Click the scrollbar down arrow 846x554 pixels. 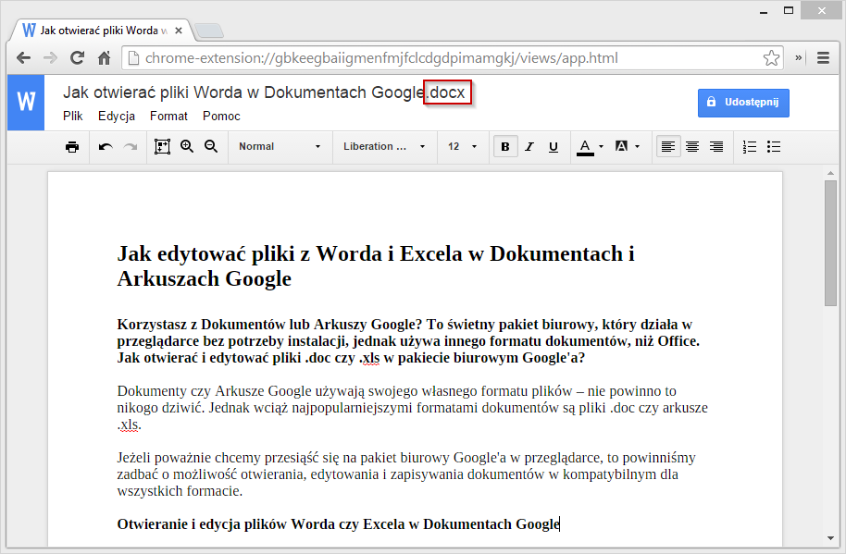tap(830, 537)
